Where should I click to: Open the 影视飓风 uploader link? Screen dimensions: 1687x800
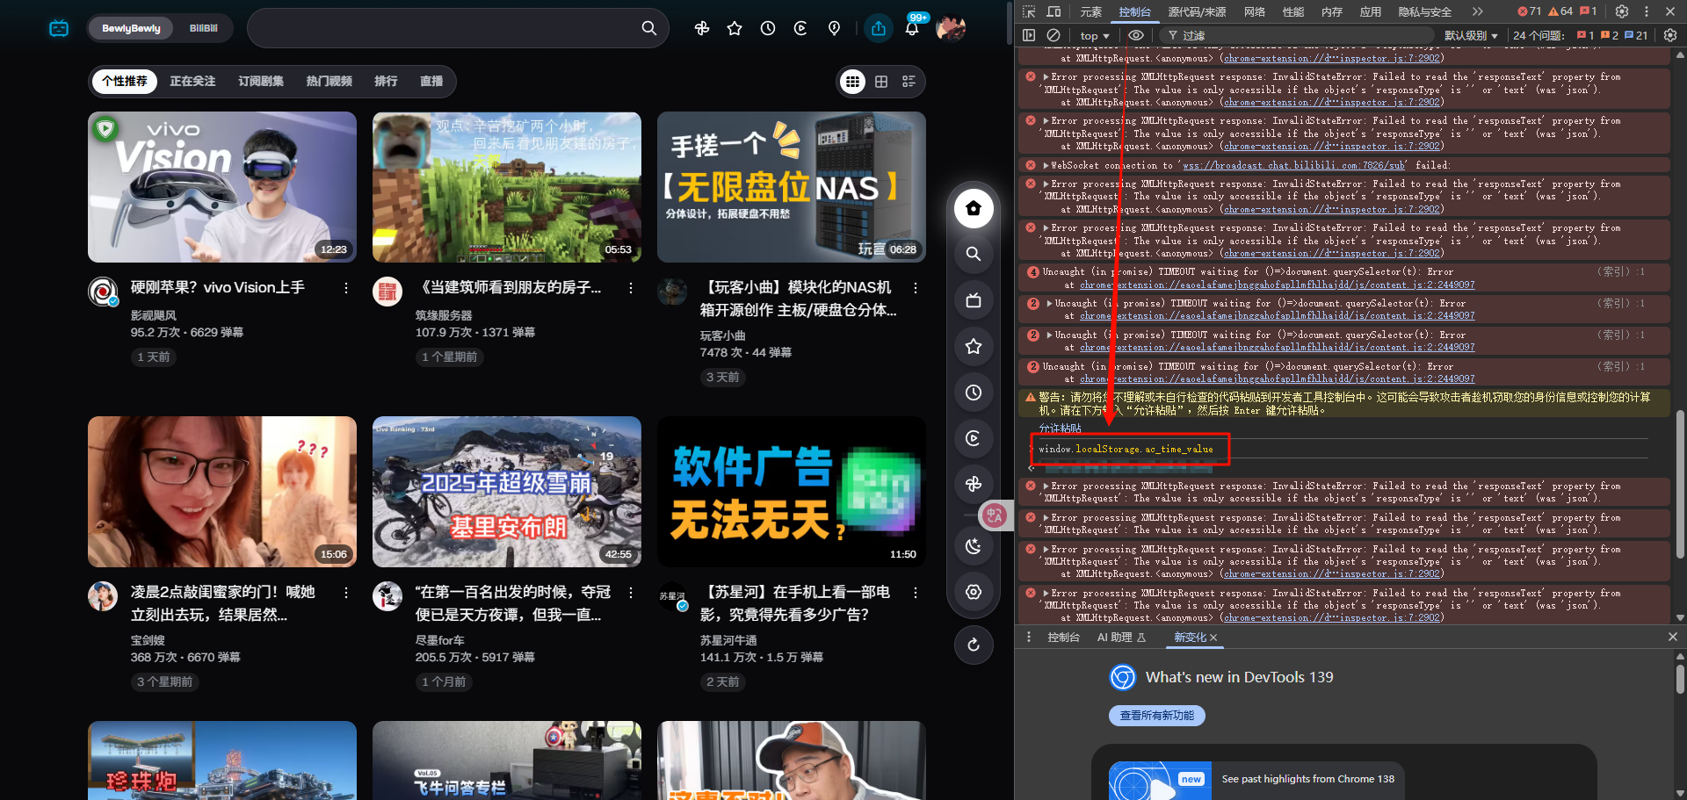tap(154, 315)
